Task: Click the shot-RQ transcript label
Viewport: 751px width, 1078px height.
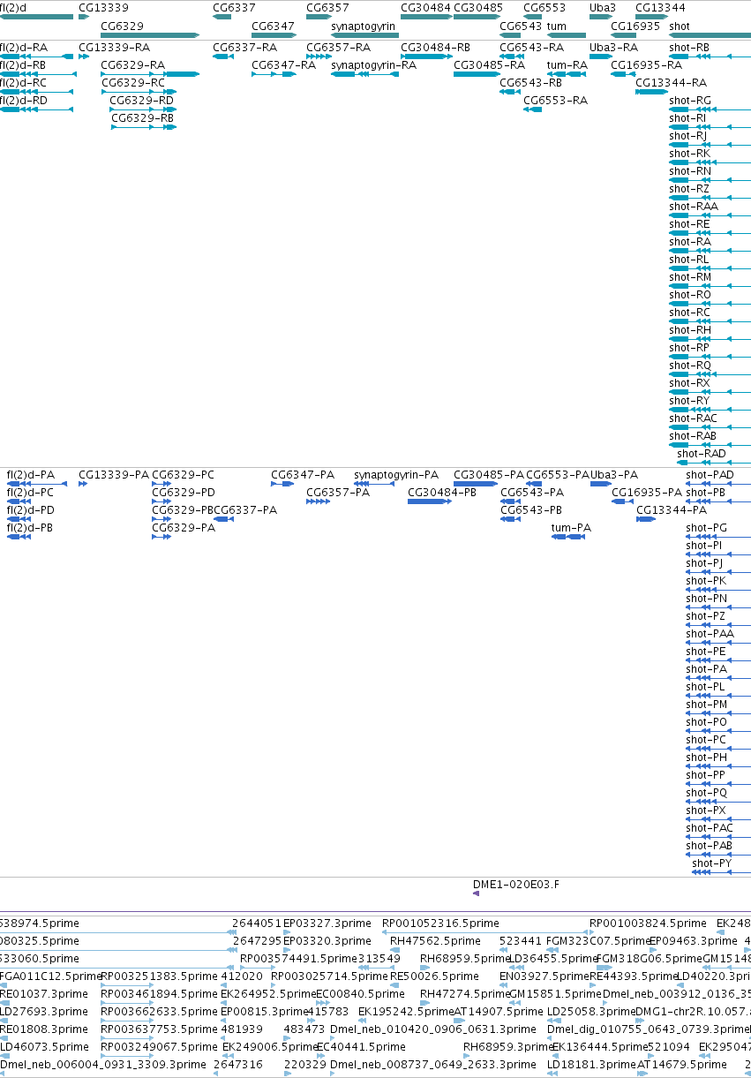Action: (x=690, y=365)
